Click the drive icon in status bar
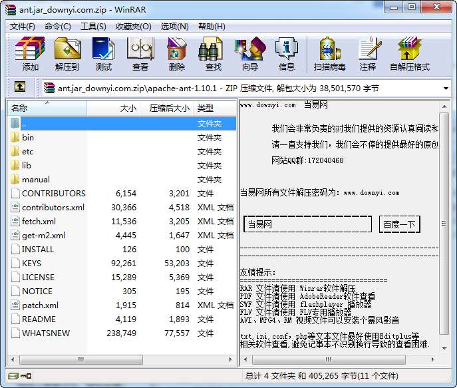 pos(13,376)
